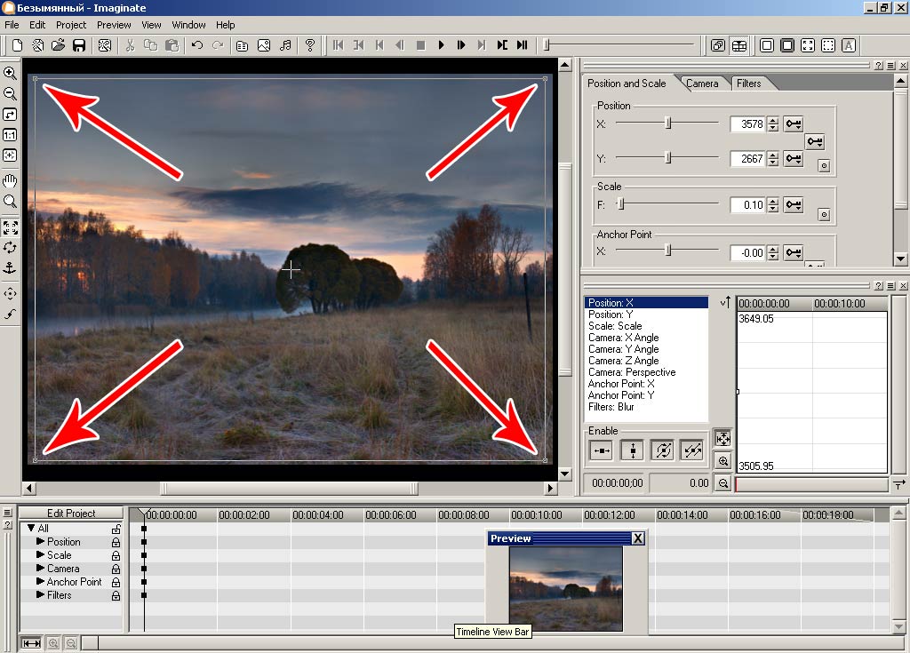Click the music note audio icon
Screen dimensions: 910x653
pyautogui.click(x=285, y=44)
